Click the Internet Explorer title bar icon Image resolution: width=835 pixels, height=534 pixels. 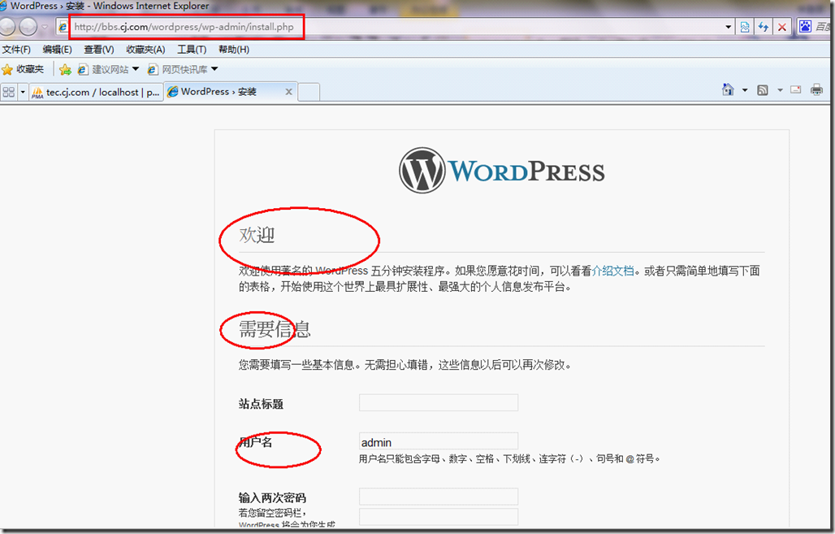pos(4,6)
